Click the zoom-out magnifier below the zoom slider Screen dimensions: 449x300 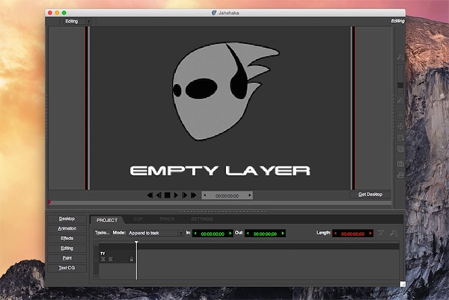[400, 100]
